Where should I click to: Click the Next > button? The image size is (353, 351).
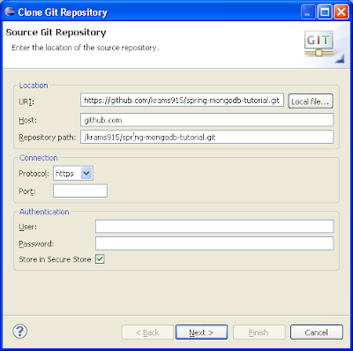click(x=201, y=332)
